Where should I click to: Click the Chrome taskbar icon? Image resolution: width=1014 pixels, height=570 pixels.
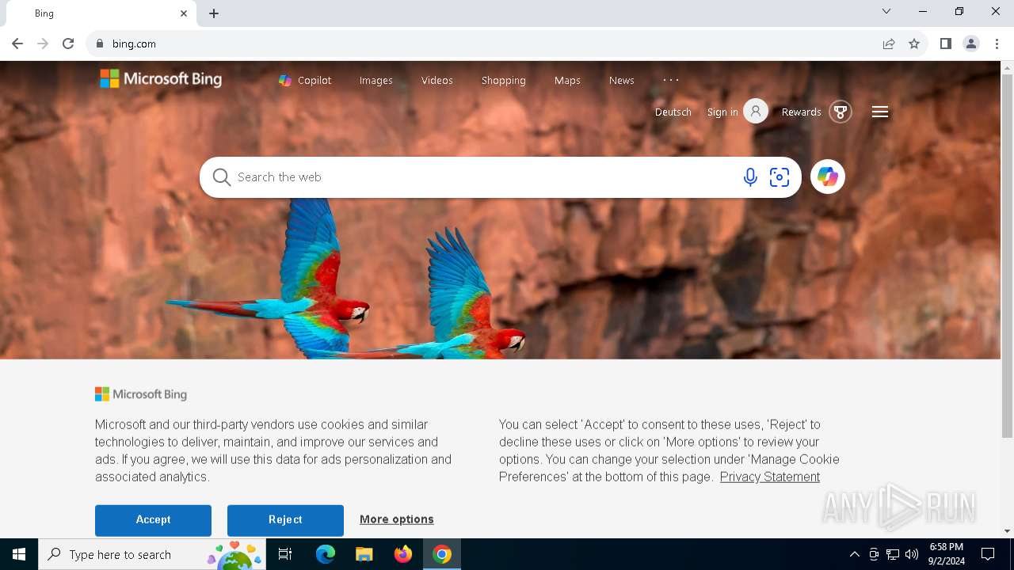[442, 554]
